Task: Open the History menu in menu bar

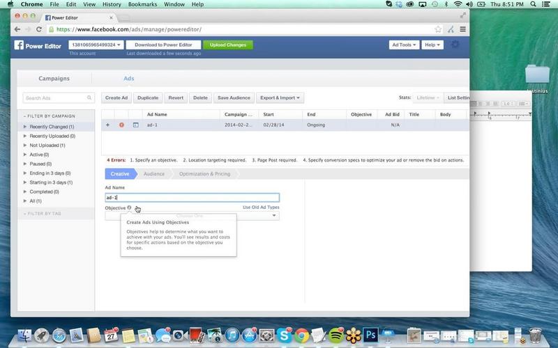Action: (x=112, y=4)
